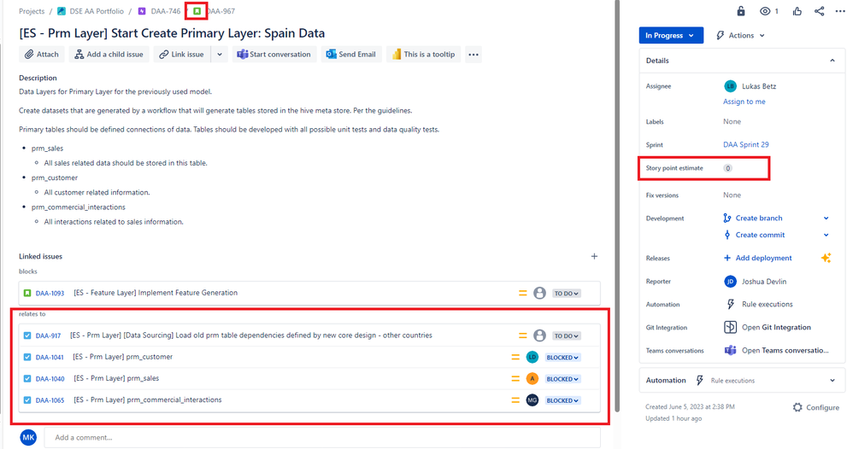853x449 pixels.
Task: Click the MG avatar on DAA-1065 row
Action: tap(532, 400)
